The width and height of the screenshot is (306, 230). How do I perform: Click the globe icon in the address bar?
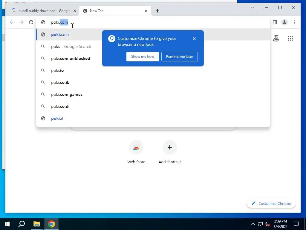click(x=43, y=22)
